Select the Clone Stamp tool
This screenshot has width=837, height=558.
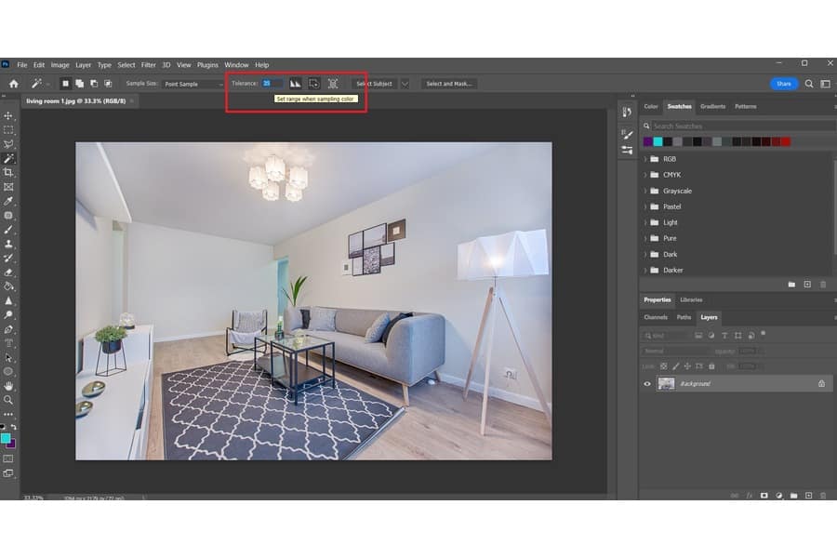pos(8,244)
